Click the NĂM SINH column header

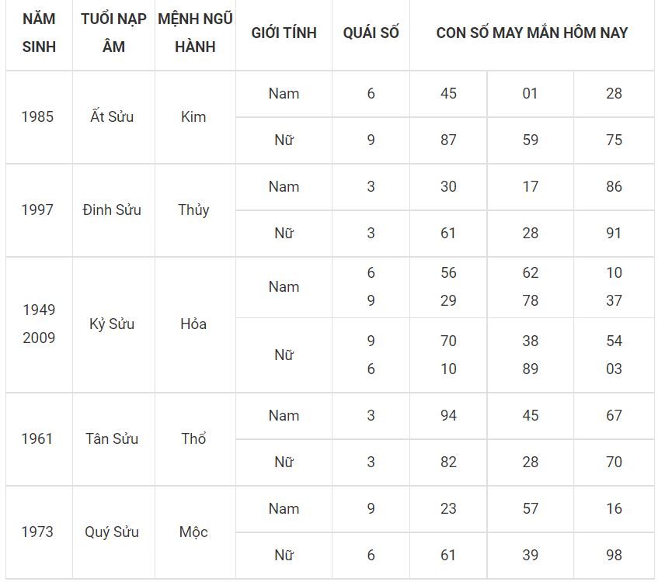point(39,33)
